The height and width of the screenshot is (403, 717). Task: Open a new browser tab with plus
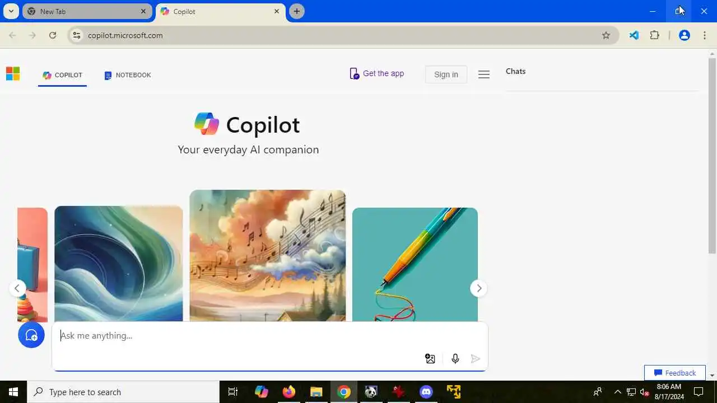(x=297, y=11)
